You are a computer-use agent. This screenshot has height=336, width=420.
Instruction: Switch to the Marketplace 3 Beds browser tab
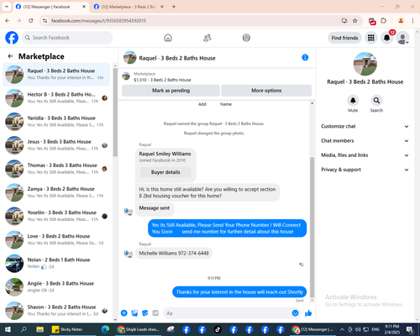tap(129, 7)
